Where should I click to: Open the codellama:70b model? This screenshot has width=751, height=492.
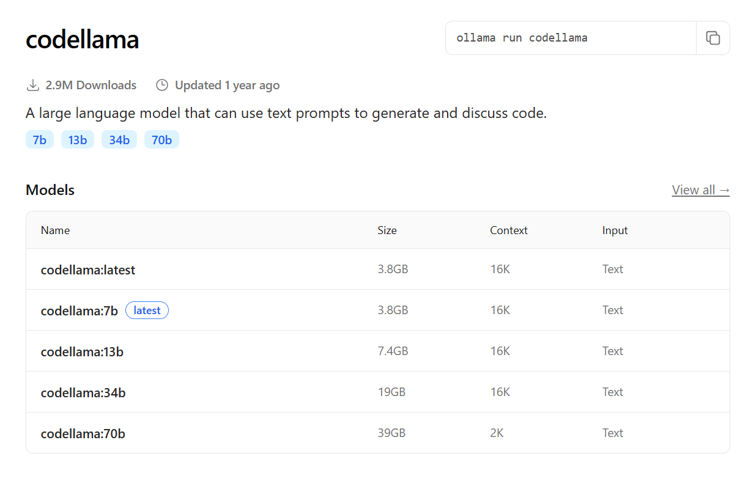tap(83, 433)
